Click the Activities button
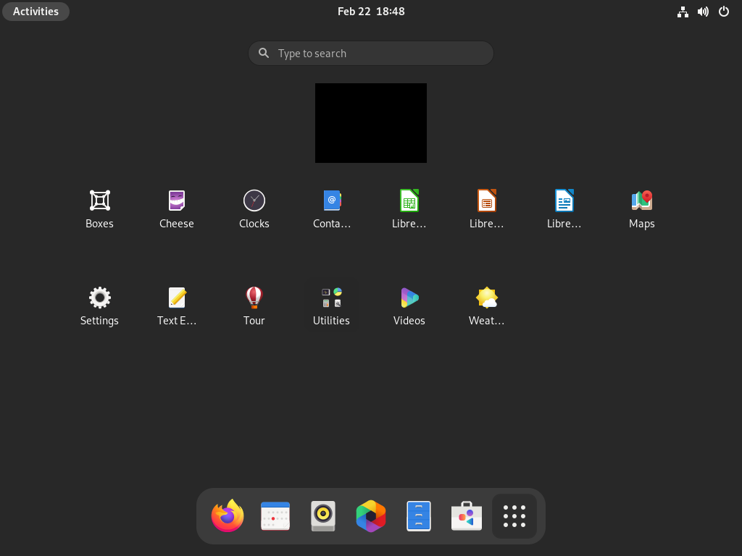The width and height of the screenshot is (742, 556). (36, 12)
